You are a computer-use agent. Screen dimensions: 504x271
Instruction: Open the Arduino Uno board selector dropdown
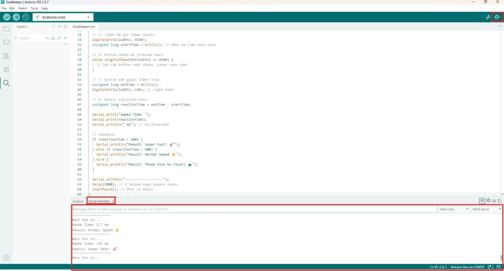pos(63,17)
